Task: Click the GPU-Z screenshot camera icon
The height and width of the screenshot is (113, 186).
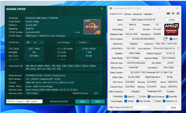Action: pyautogui.click(x=169, y=14)
